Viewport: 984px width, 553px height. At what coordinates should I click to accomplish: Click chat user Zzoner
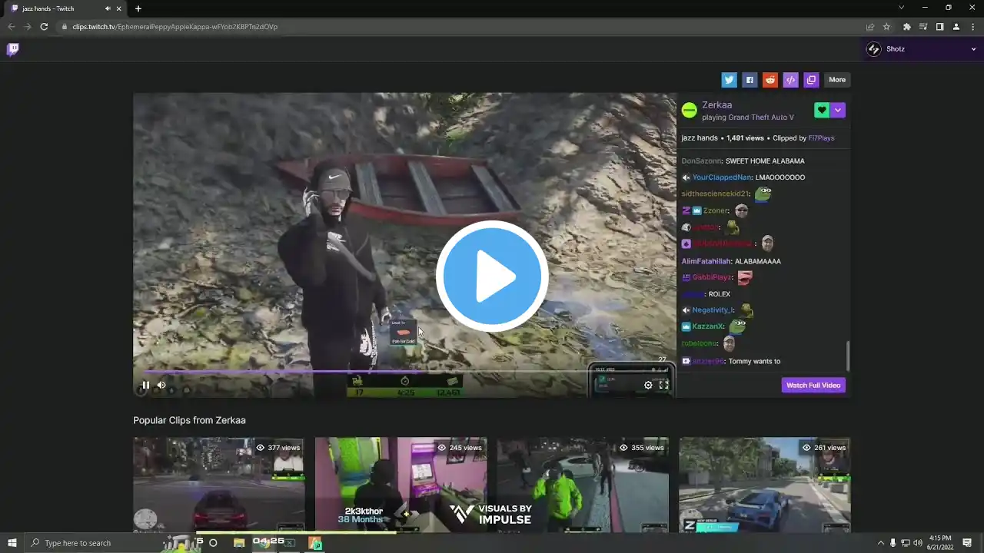[x=715, y=210]
